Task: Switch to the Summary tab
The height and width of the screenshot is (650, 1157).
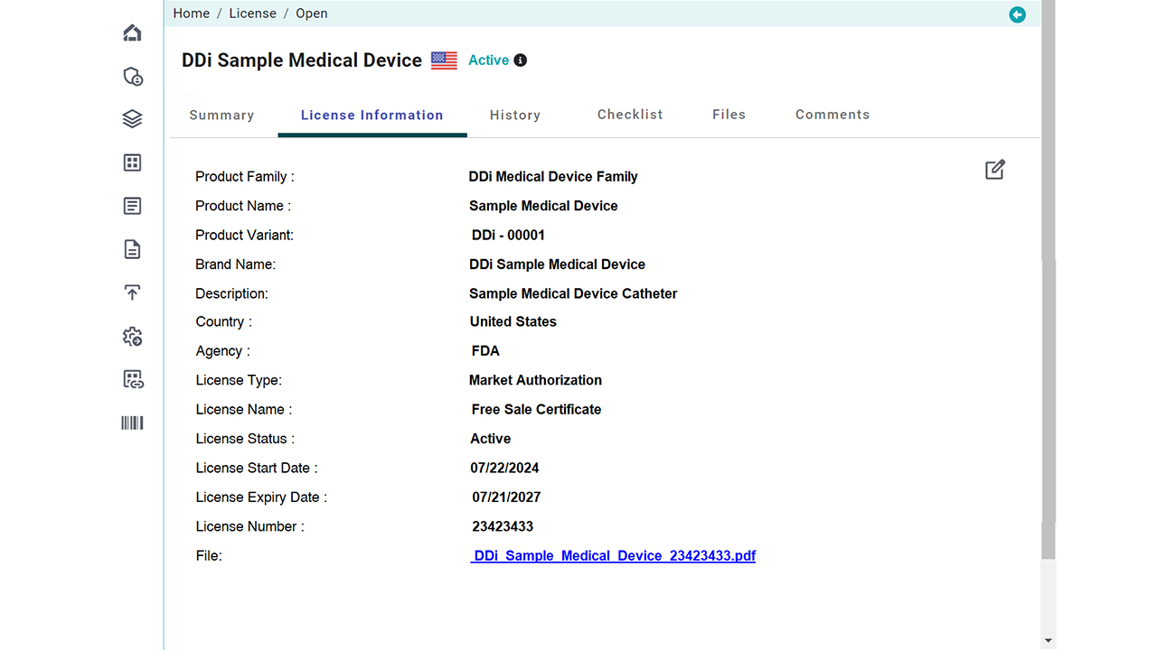Action: pos(221,115)
